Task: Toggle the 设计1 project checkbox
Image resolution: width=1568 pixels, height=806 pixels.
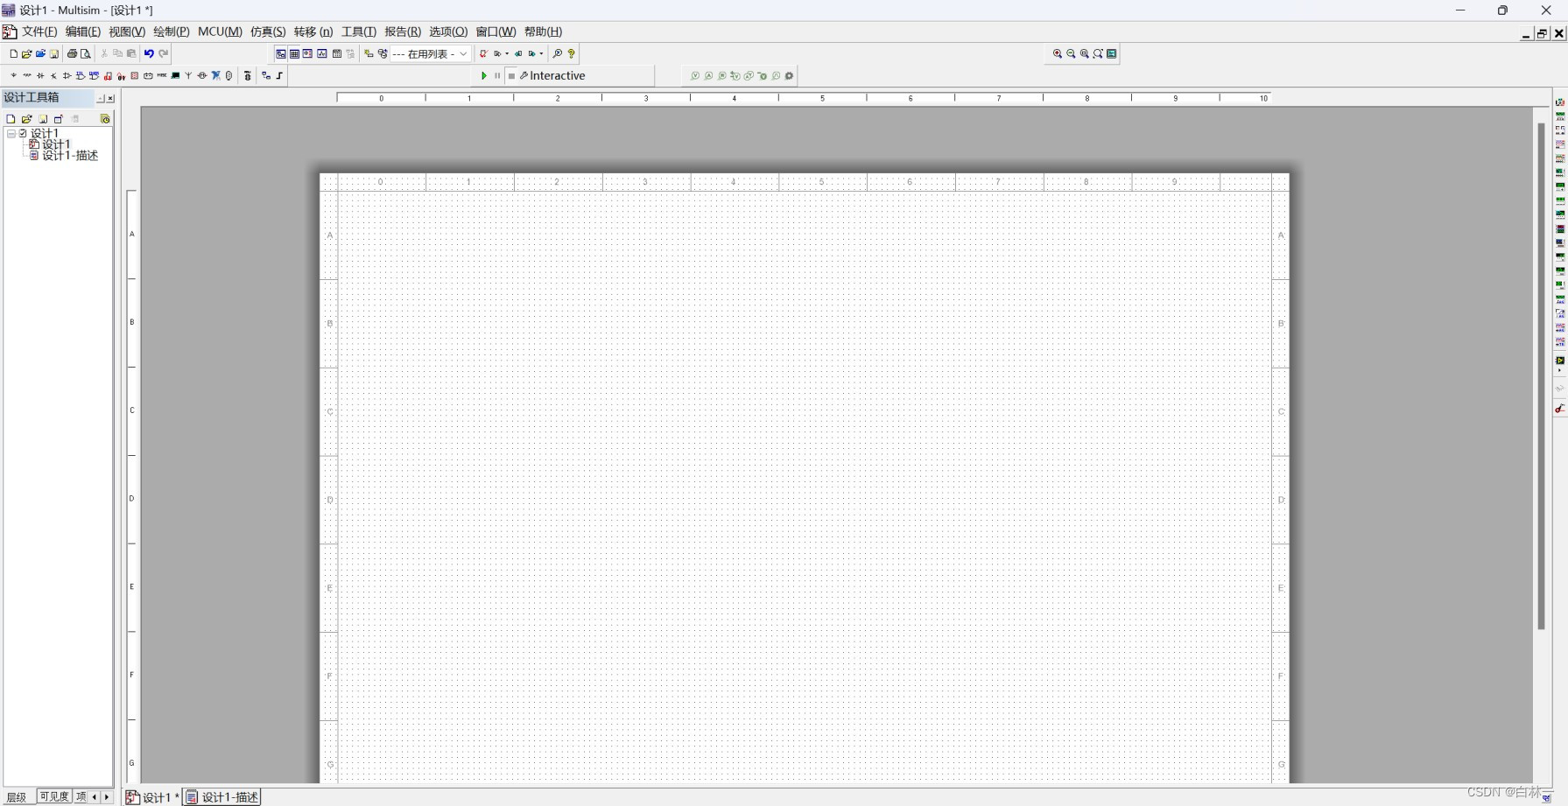Action: (23, 133)
